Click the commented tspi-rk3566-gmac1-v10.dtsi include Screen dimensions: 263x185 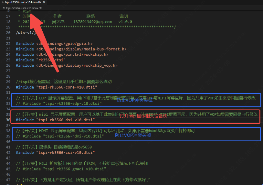61,169
